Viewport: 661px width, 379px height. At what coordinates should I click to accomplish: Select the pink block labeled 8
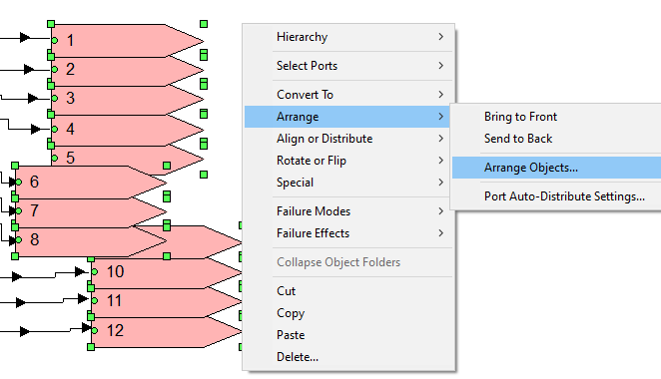91,241
